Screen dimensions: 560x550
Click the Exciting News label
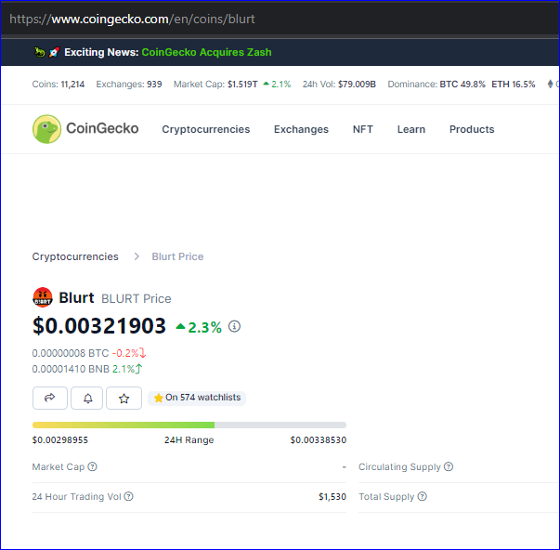(101, 52)
